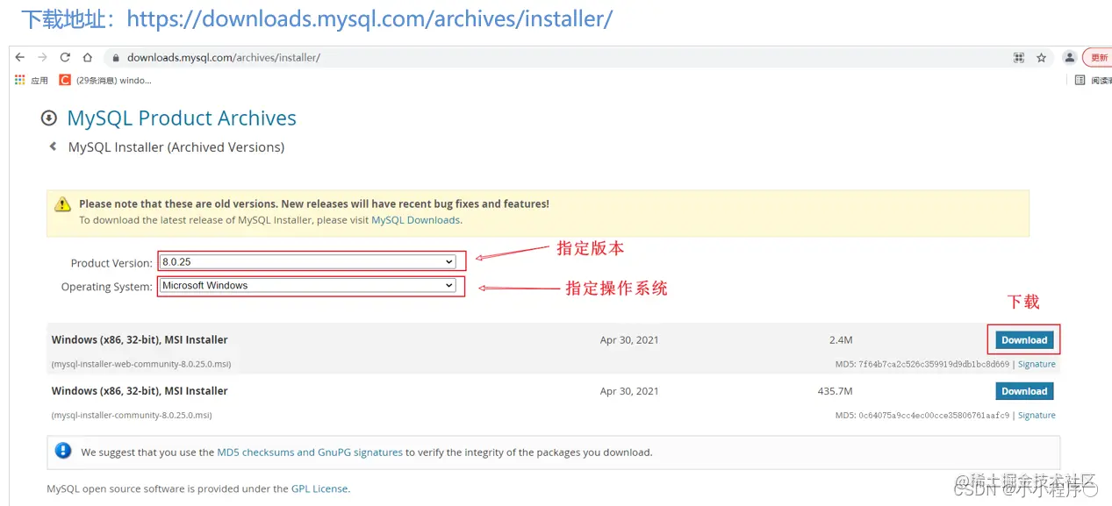This screenshot has width=1112, height=506.
Task: Click the mysql-installer-web-community-8.0.25.0.msi file name
Action: click(141, 364)
